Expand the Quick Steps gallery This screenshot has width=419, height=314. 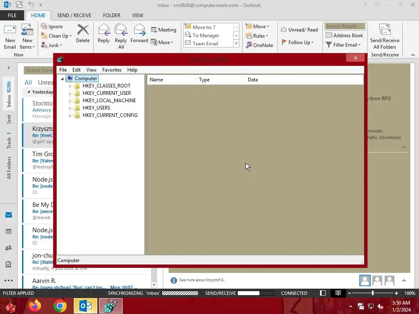coord(236,43)
